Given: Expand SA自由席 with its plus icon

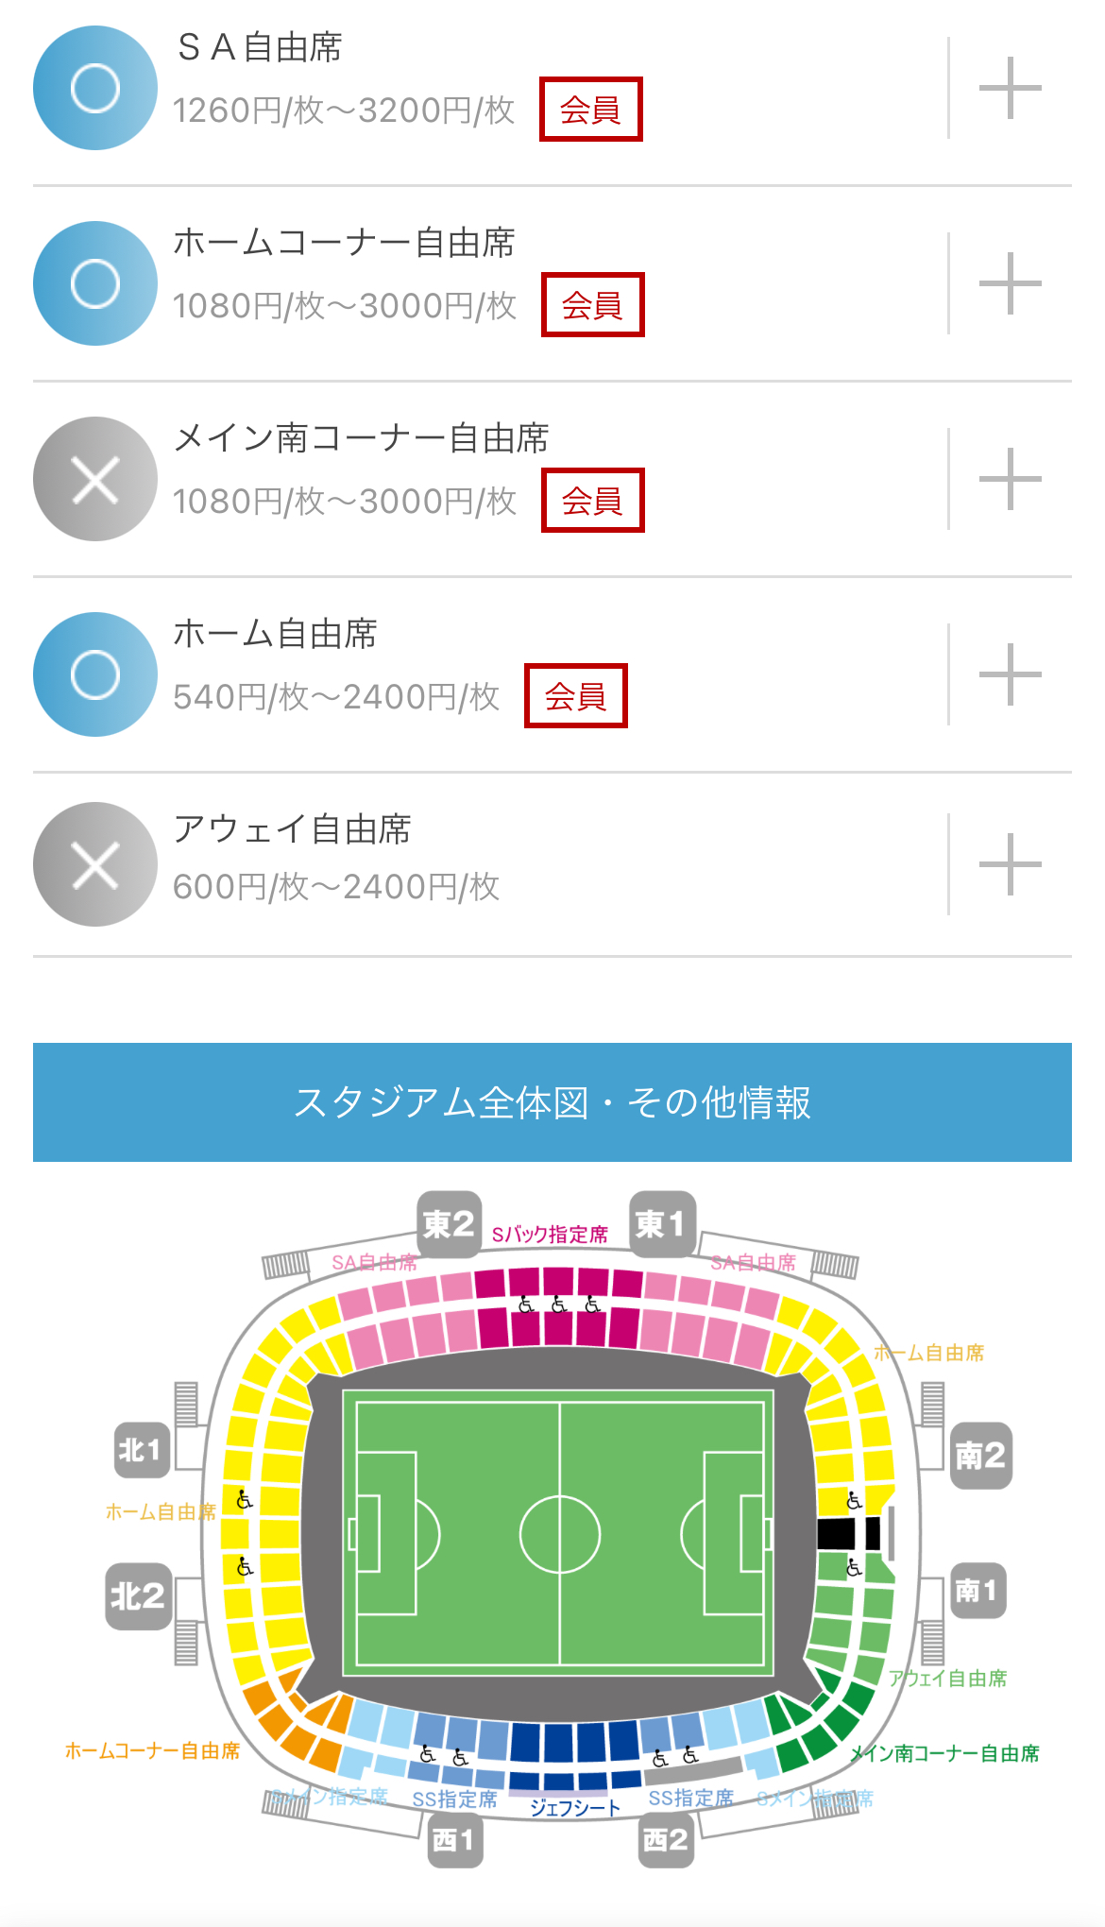Looking at the screenshot, I should coord(1010,88).
